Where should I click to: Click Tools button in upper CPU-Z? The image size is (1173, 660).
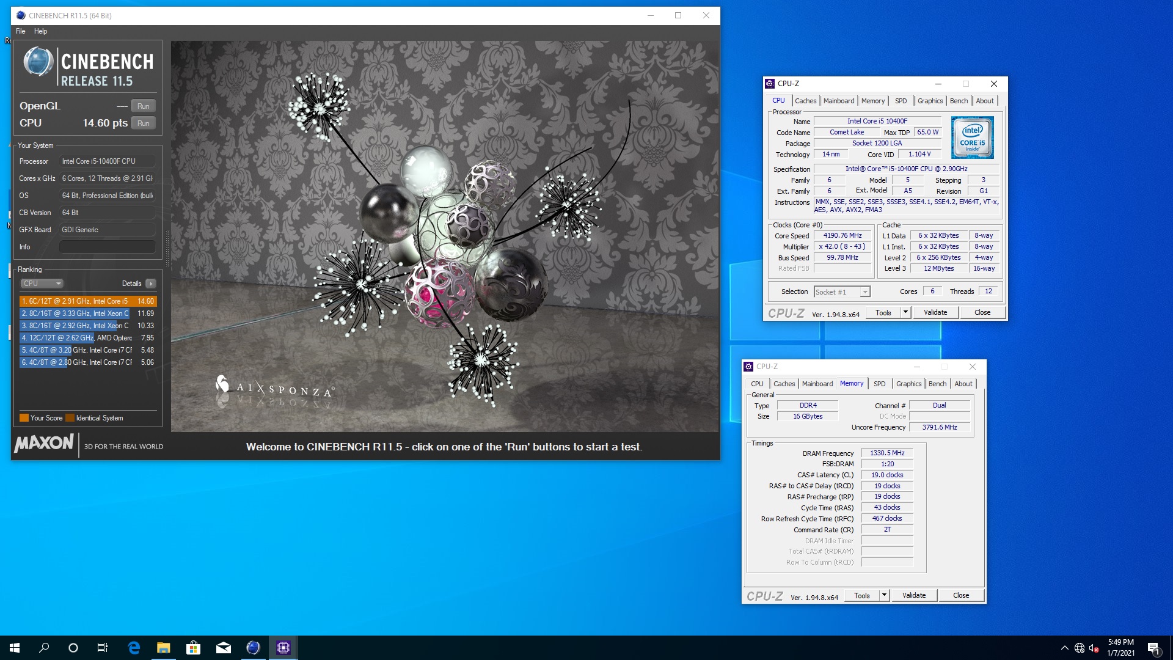[x=883, y=312]
